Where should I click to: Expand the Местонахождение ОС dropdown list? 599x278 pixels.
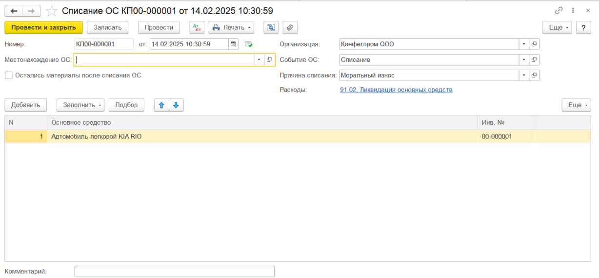click(259, 60)
